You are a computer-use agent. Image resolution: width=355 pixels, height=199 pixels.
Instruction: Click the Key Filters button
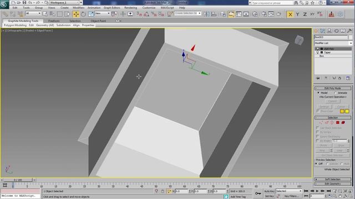291,196
